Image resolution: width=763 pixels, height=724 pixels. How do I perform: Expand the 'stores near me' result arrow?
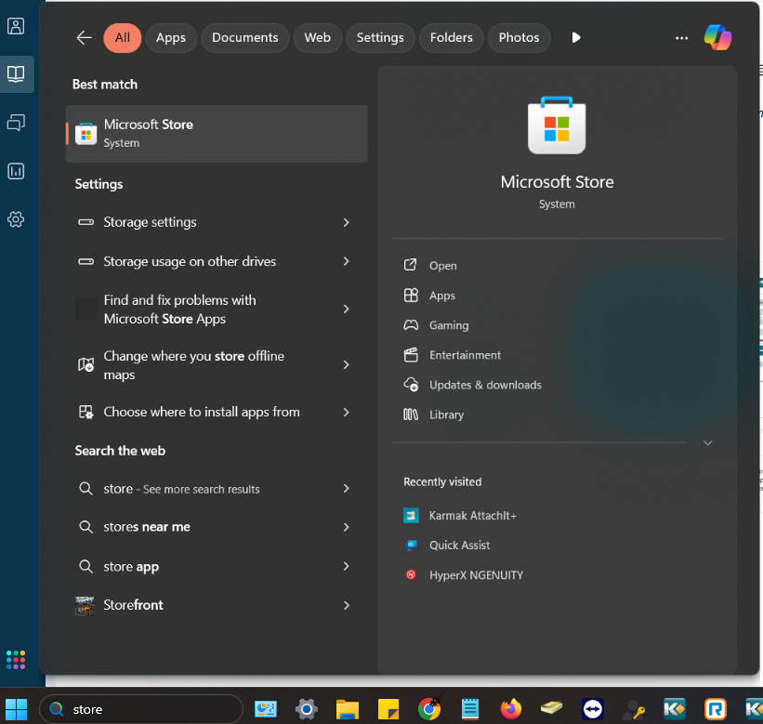coord(346,527)
